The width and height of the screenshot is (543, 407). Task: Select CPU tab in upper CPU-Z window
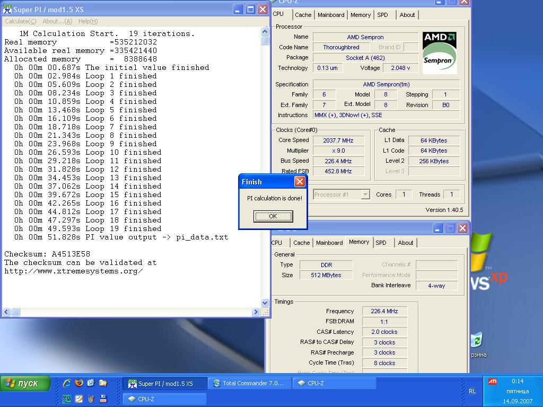(280, 14)
